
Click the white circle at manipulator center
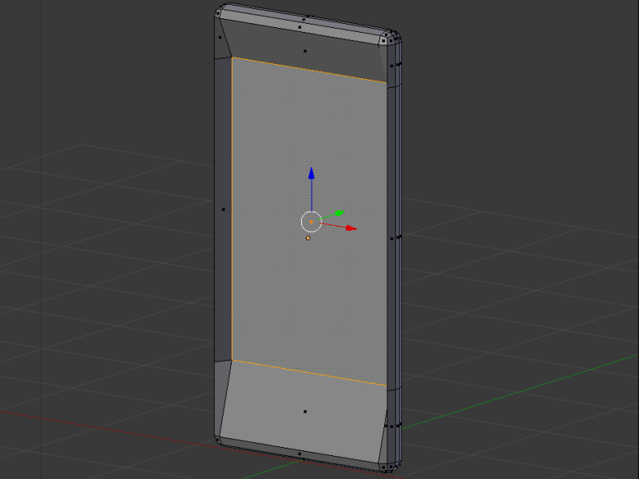311,222
